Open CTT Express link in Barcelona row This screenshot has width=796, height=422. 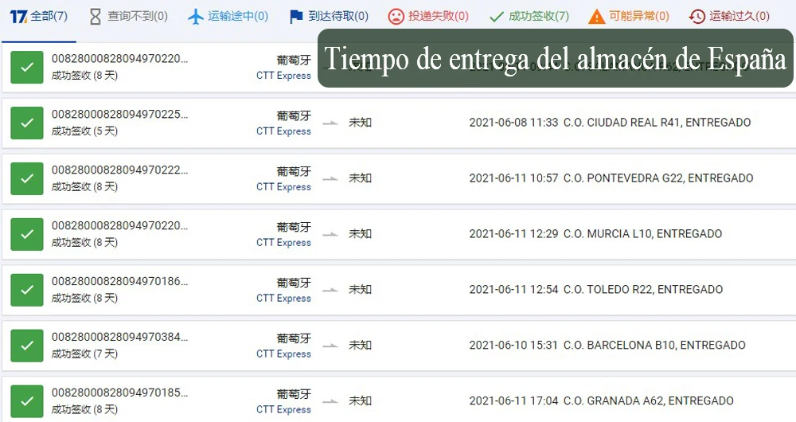[284, 354]
